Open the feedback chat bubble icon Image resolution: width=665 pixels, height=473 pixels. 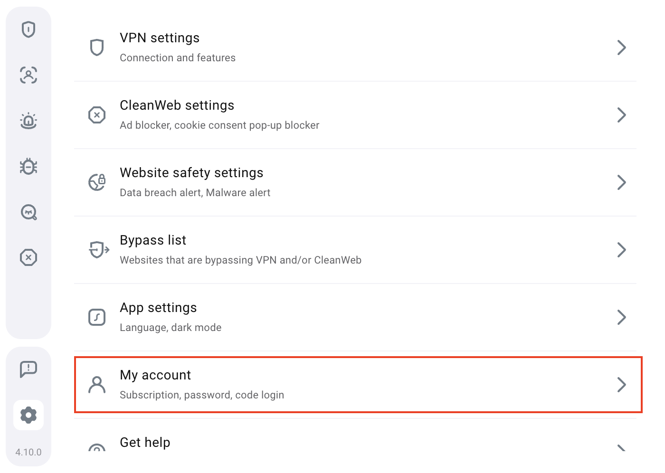(x=28, y=369)
